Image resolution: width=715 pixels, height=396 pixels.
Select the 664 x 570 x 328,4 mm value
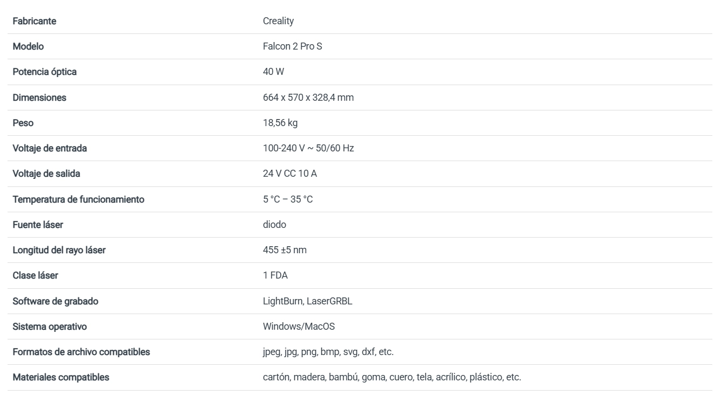(308, 98)
